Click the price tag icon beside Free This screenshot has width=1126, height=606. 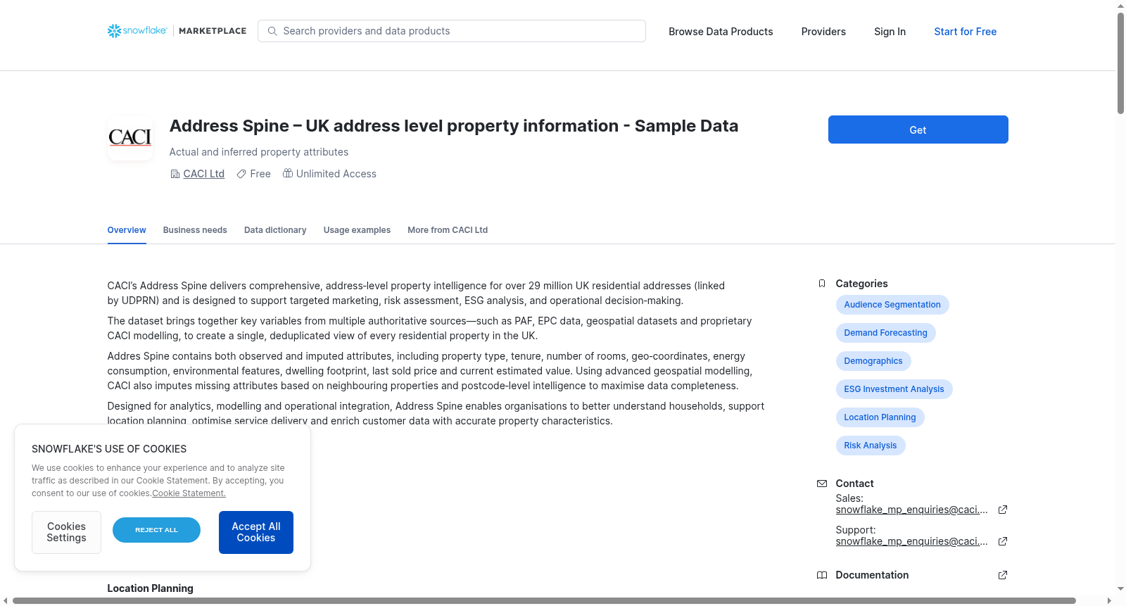point(241,174)
